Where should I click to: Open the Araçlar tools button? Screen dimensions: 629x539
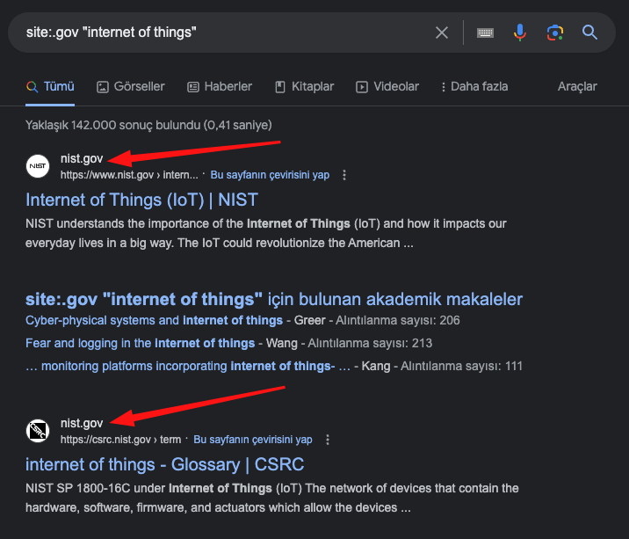click(x=577, y=86)
